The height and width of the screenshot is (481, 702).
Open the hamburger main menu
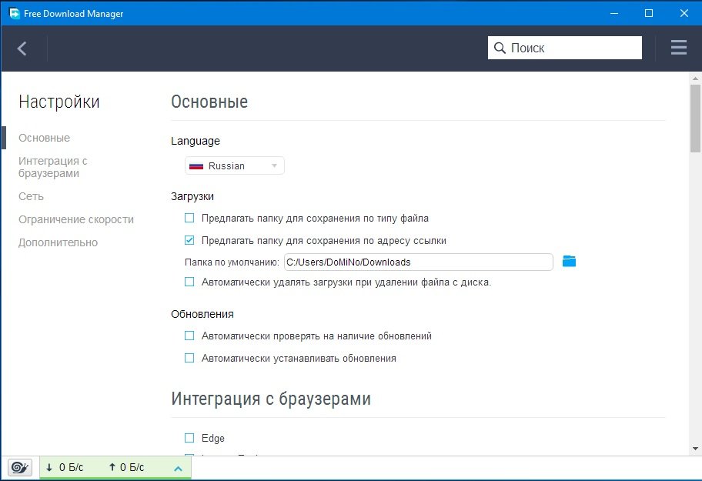(679, 48)
